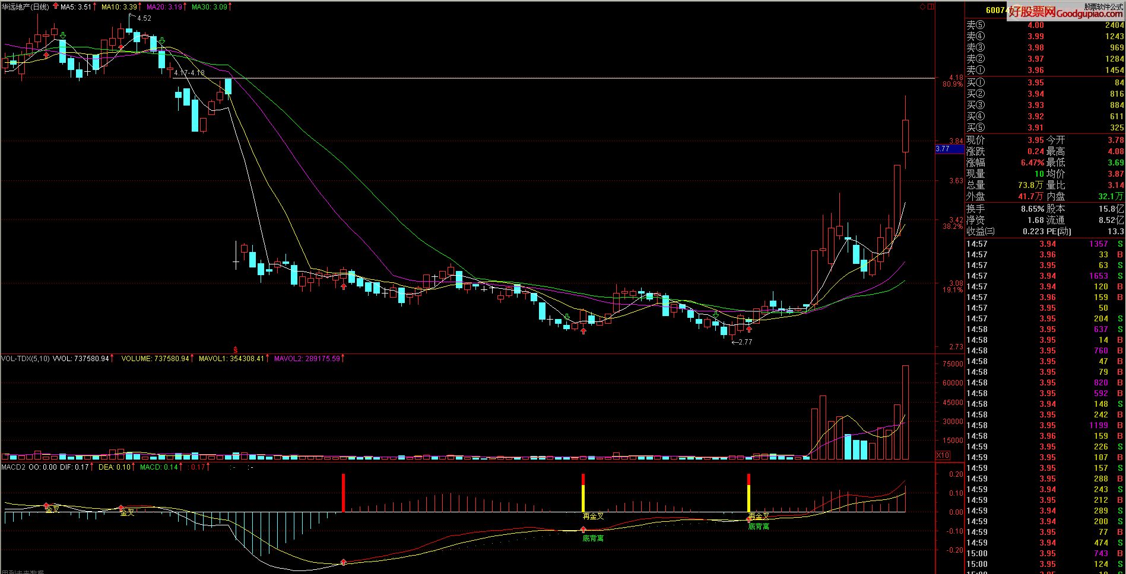Click the tallest latest volume bar
Image resolution: width=1126 pixels, height=574 pixels.
click(905, 412)
